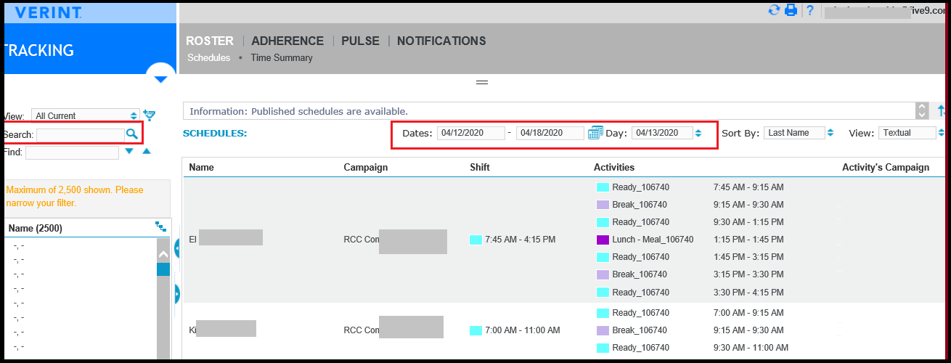951x363 pixels.
Task: Click into the Find input field
Action: [72, 152]
